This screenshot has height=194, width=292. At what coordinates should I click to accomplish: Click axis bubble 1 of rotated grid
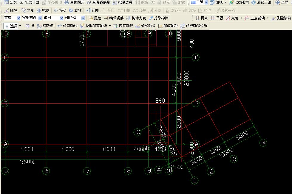pos(194,180)
